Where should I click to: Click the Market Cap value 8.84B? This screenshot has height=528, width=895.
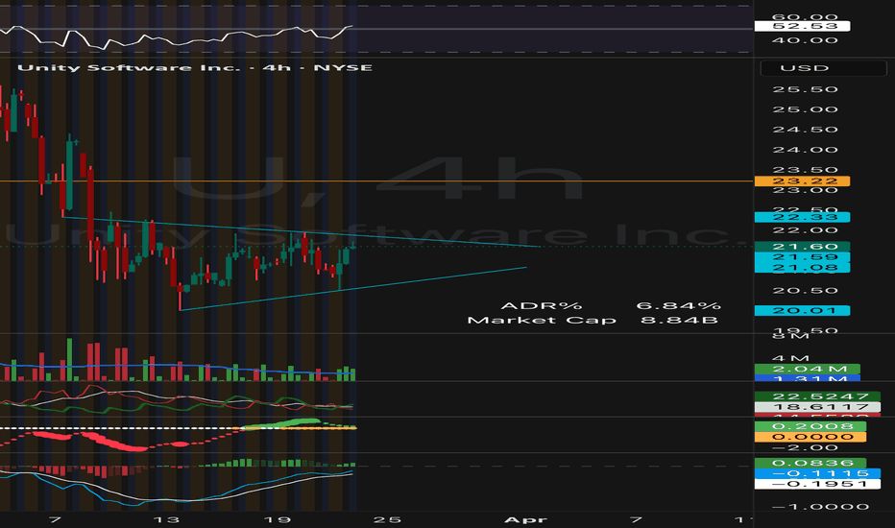point(679,321)
